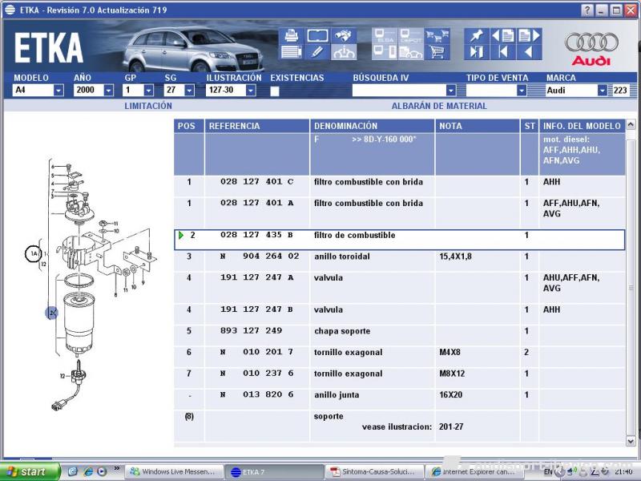Click the printer icon in toolbar

(291, 35)
